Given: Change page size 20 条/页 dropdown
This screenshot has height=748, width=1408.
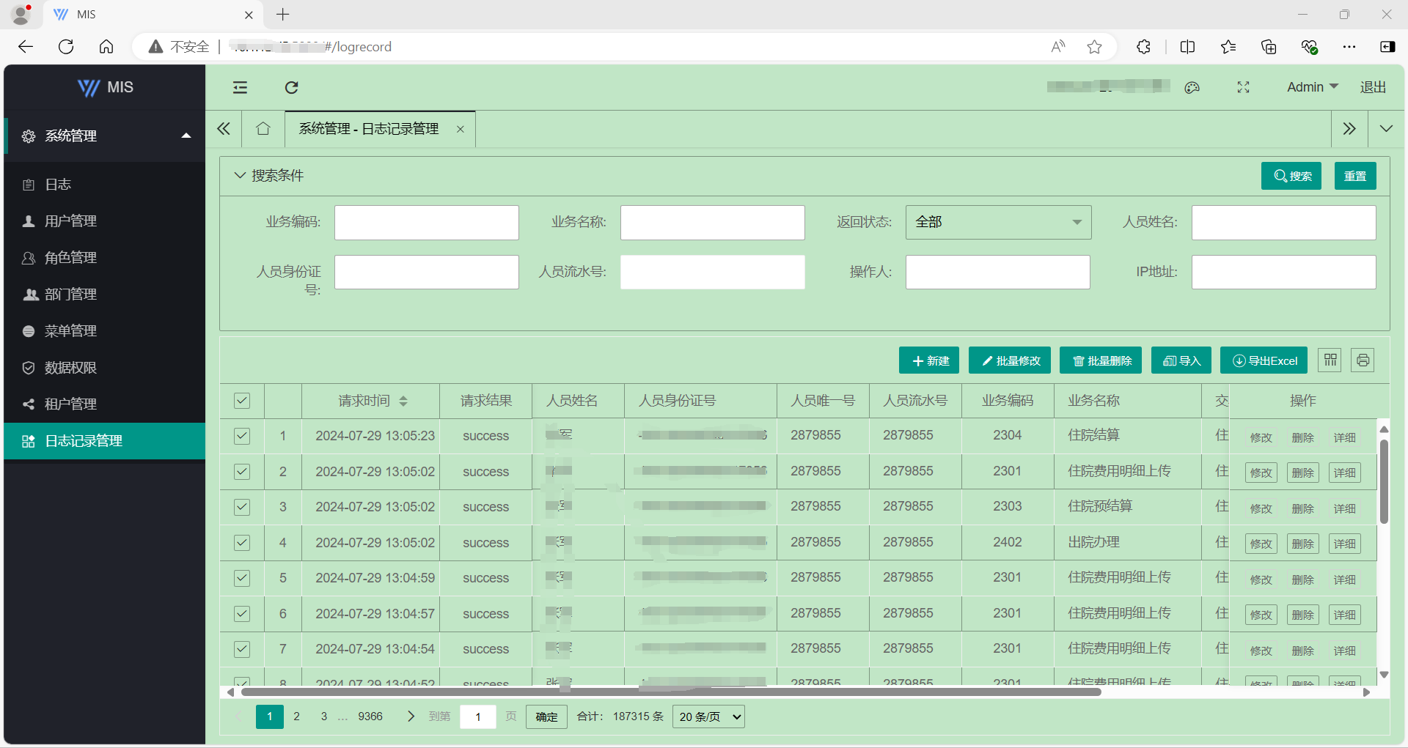Looking at the screenshot, I should (x=708, y=716).
